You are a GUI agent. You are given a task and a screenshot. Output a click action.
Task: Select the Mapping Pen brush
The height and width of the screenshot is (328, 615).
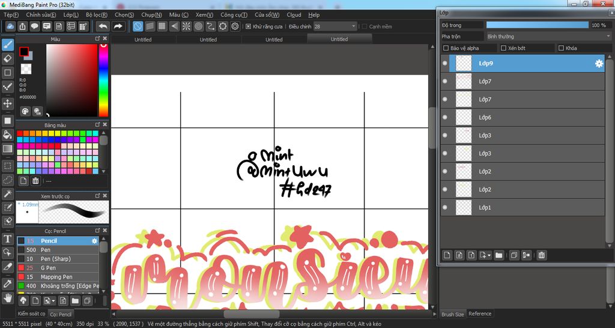[58, 277]
